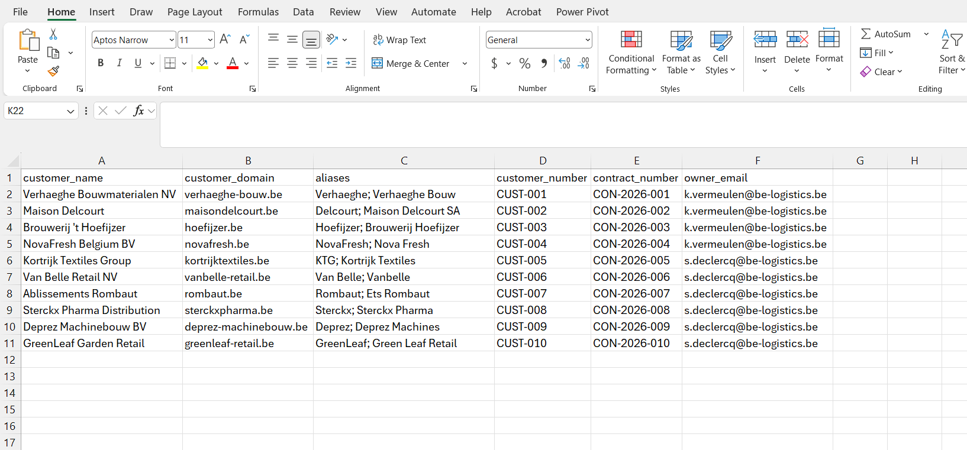
Task: Apply accounting dollar format
Action: pos(494,63)
